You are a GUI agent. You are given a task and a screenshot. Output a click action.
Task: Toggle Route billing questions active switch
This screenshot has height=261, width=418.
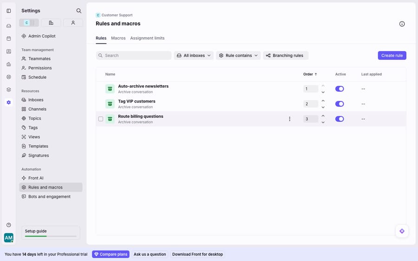(x=340, y=119)
